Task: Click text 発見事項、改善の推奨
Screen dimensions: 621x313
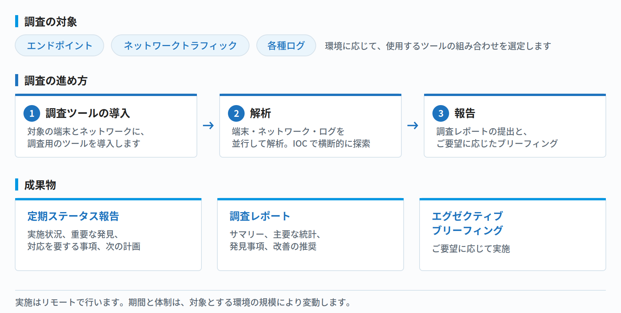Action: [x=273, y=246]
